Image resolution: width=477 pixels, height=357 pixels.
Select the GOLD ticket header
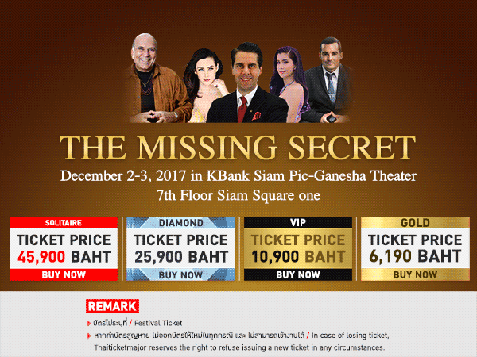(415, 222)
